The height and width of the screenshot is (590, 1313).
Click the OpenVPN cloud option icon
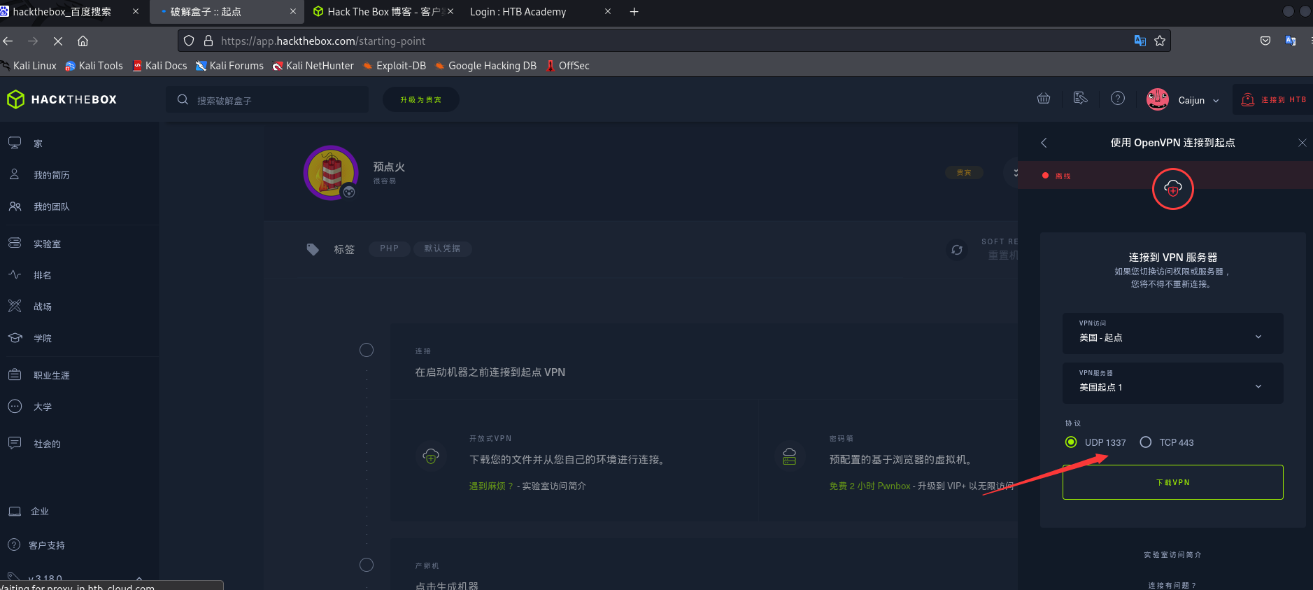(x=431, y=456)
